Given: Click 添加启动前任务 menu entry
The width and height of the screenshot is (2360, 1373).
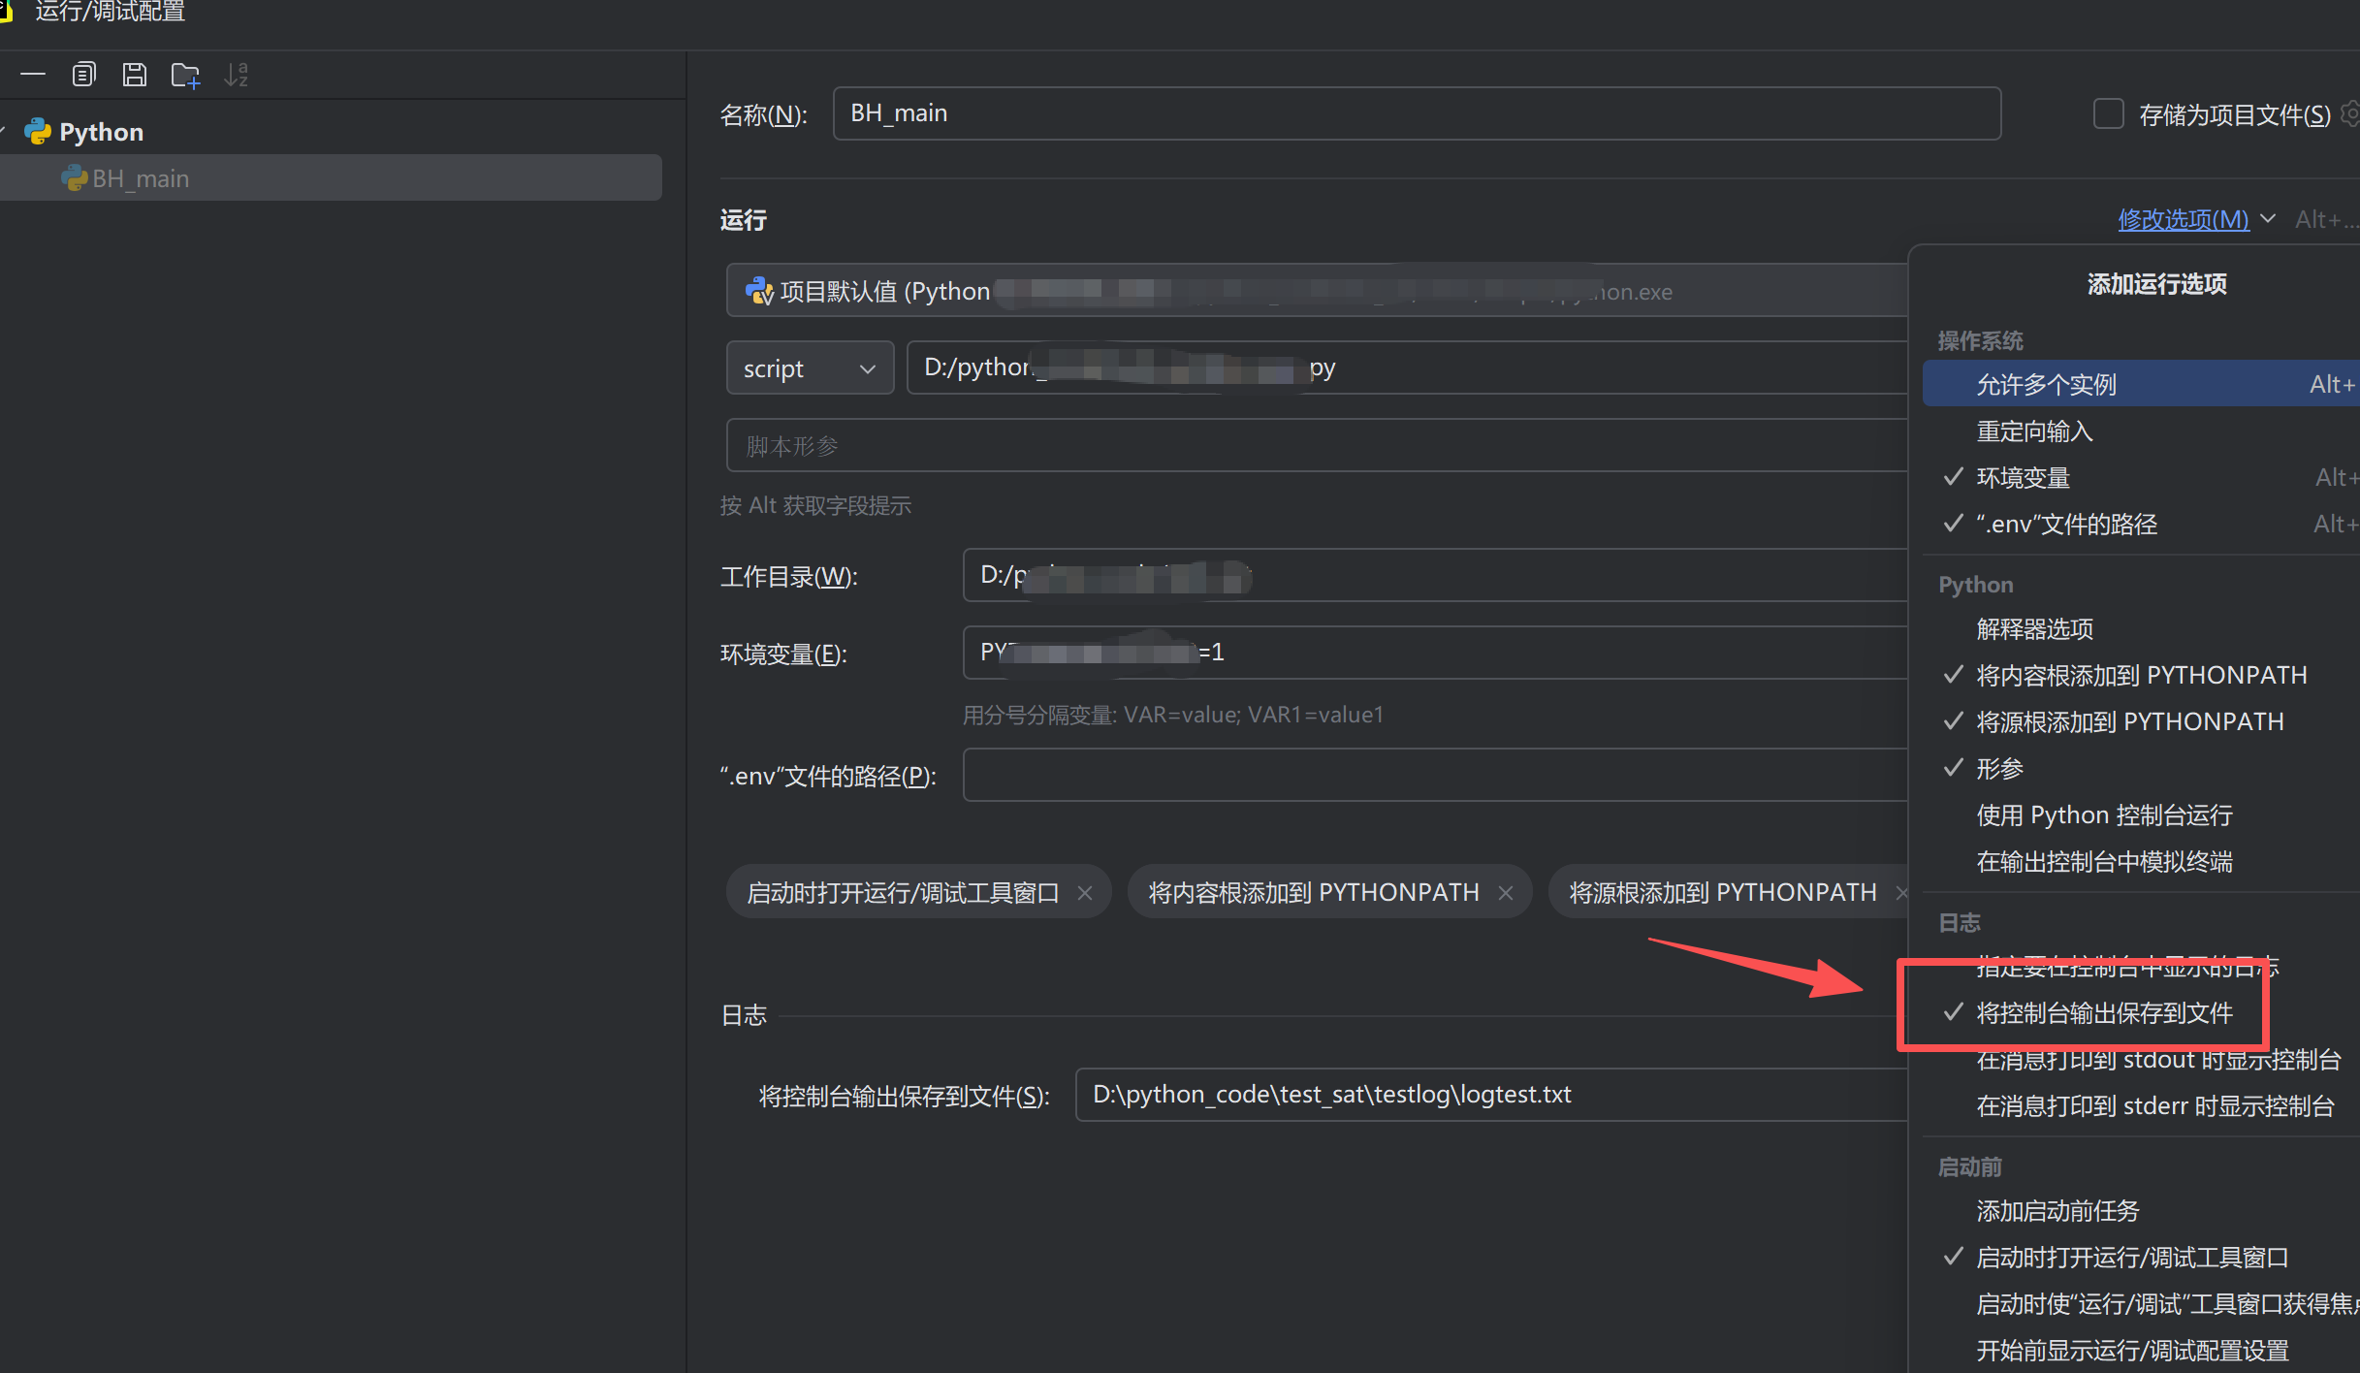Looking at the screenshot, I should [x=2057, y=1211].
